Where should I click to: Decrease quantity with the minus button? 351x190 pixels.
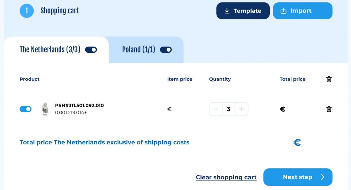pos(216,109)
